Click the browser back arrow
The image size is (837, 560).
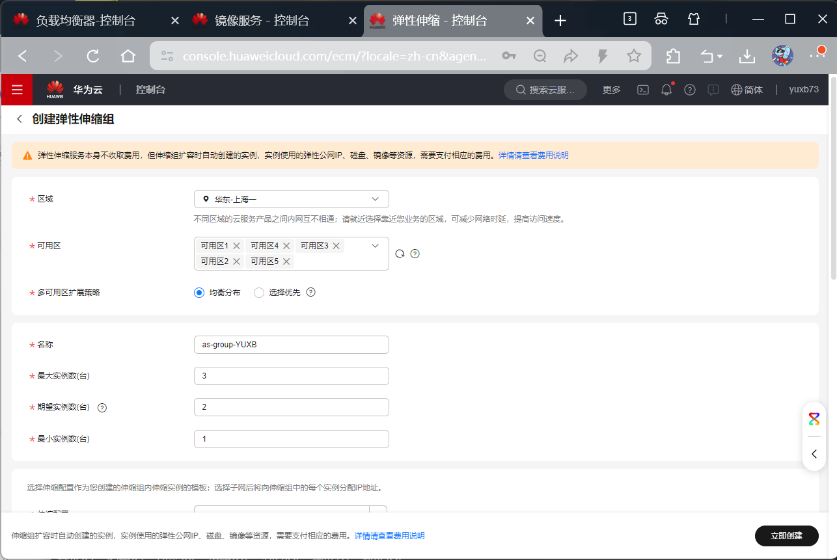(x=23, y=57)
